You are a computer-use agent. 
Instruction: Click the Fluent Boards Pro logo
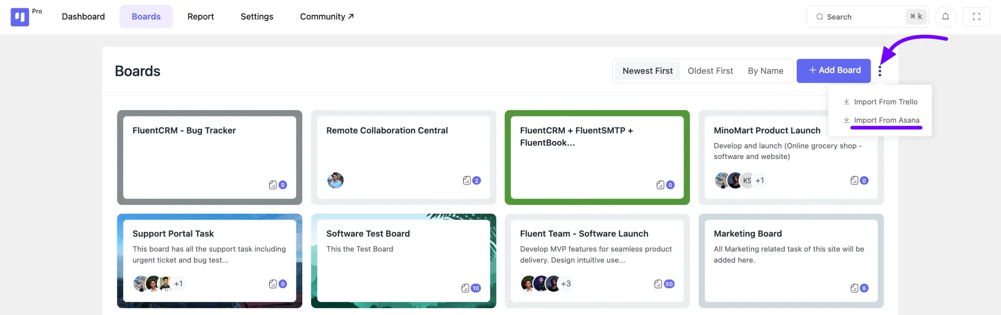coord(20,17)
